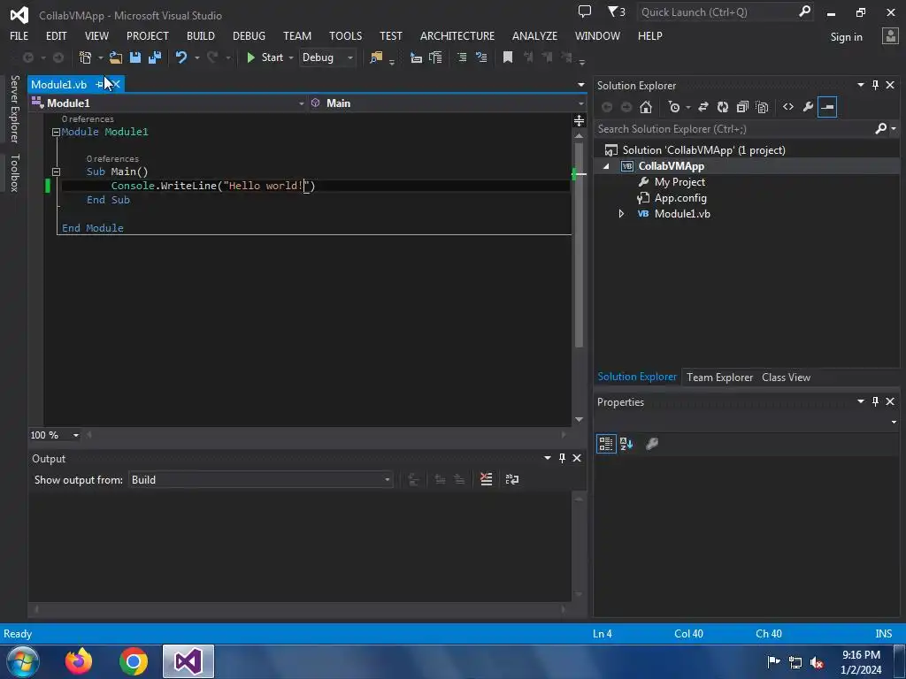Toggle Show All Files in Solution Explorer
This screenshot has width=906, height=679.
(x=762, y=107)
